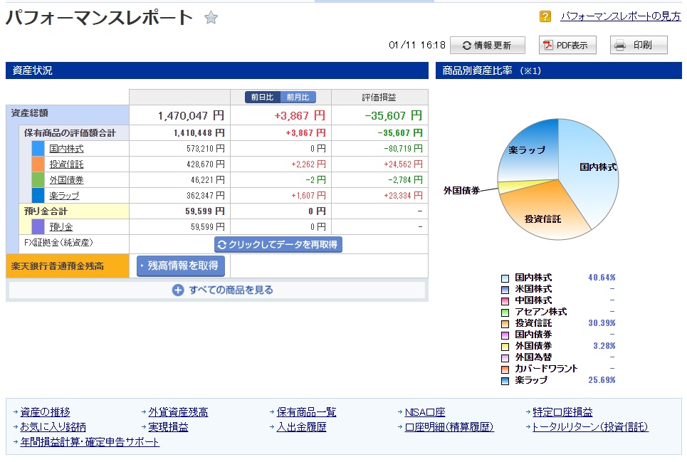Open the 預り金 link in asset table

61,227
